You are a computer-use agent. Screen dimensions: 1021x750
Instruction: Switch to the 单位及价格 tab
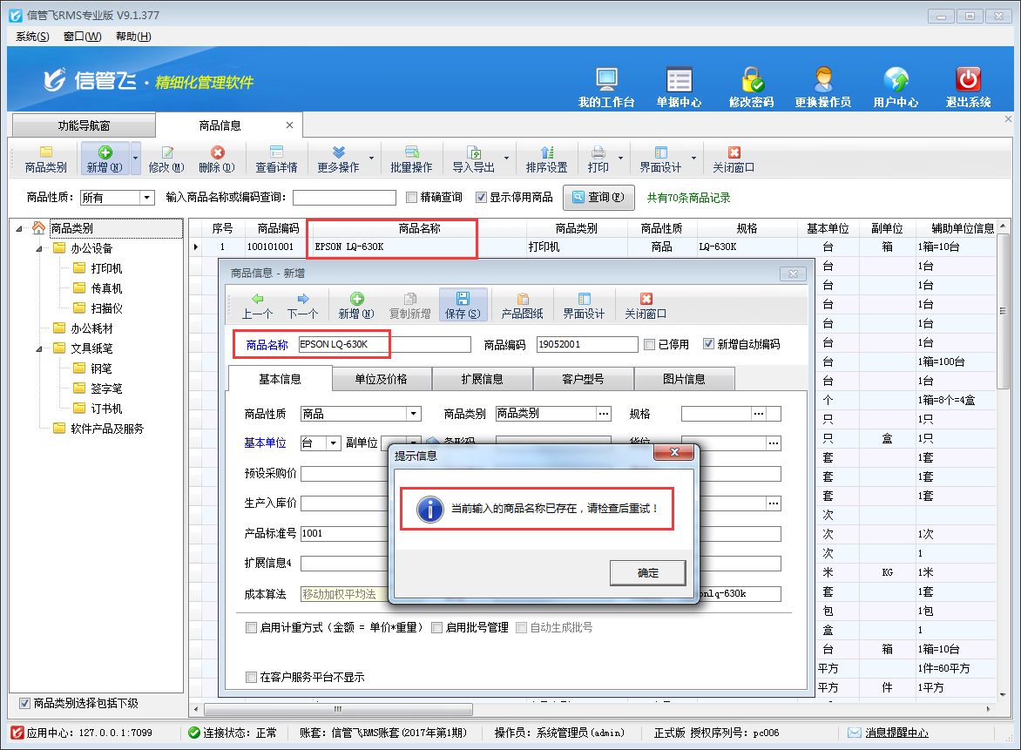[x=381, y=379]
